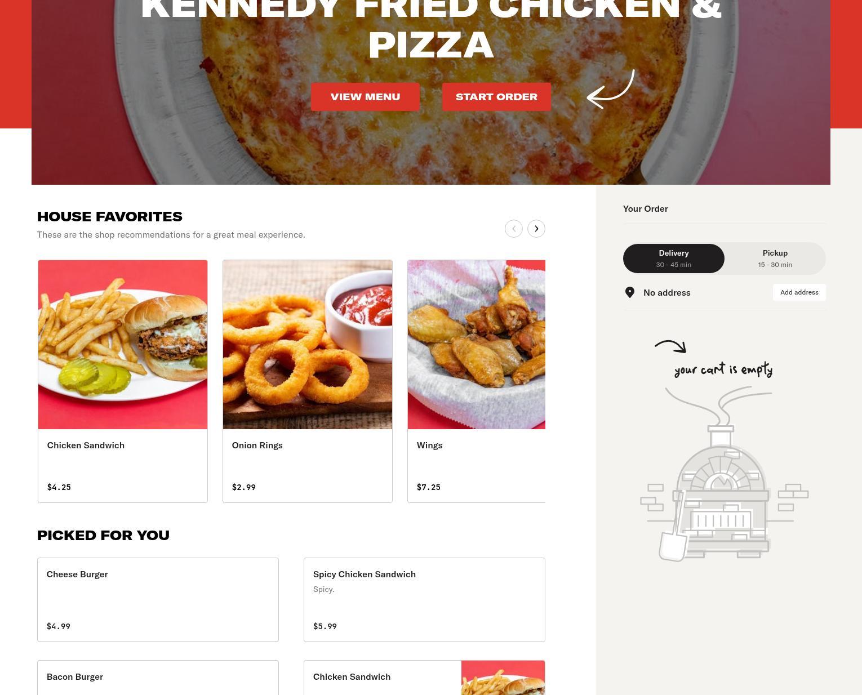This screenshot has height=695, width=862.
Task: Click the Onion Rings $2.99 price
Action: tap(244, 487)
